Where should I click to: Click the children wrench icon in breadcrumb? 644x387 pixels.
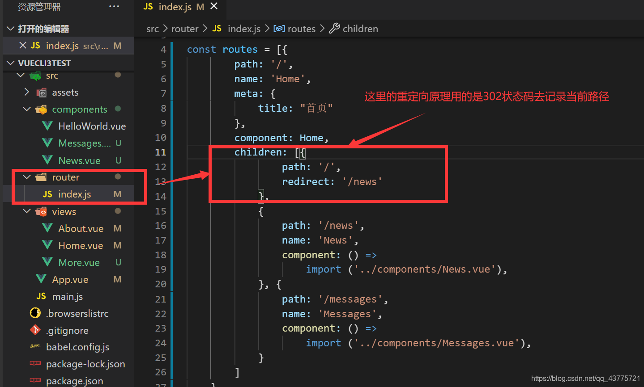[334, 29]
